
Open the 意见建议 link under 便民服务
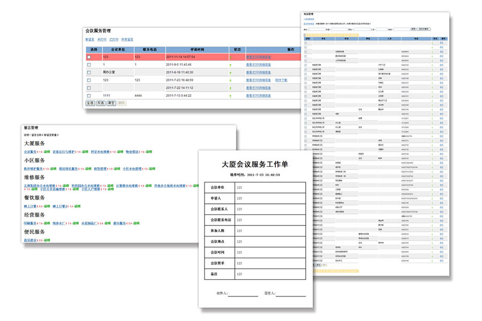pos(30,240)
